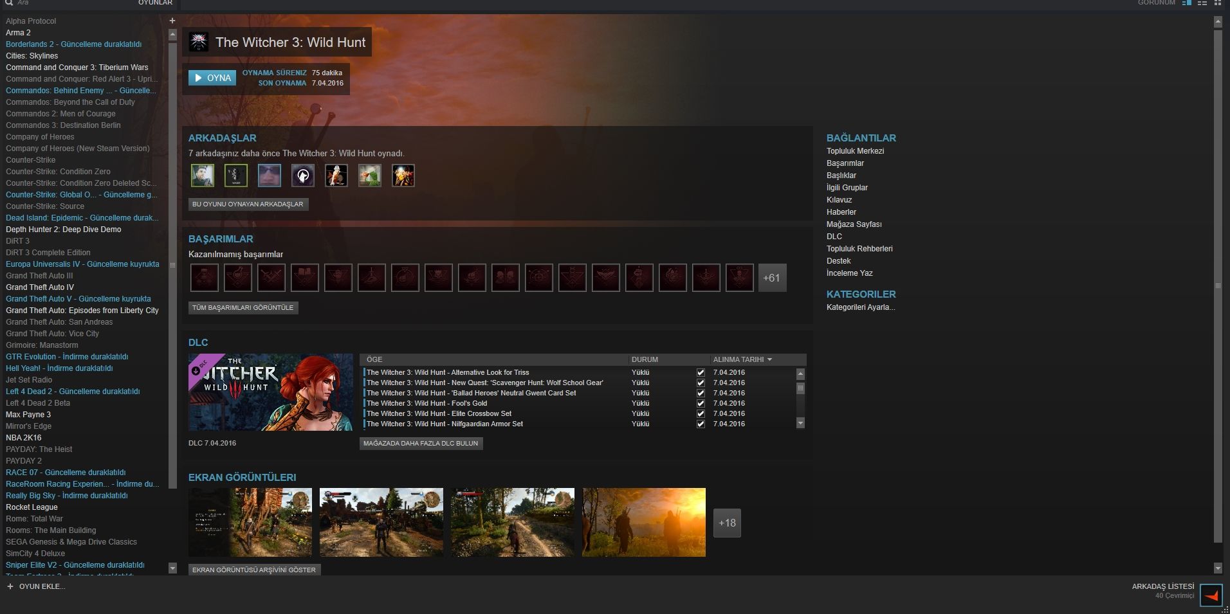Select Rocket League in the game list
This screenshot has height=614, width=1230.
(x=32, y=507)
